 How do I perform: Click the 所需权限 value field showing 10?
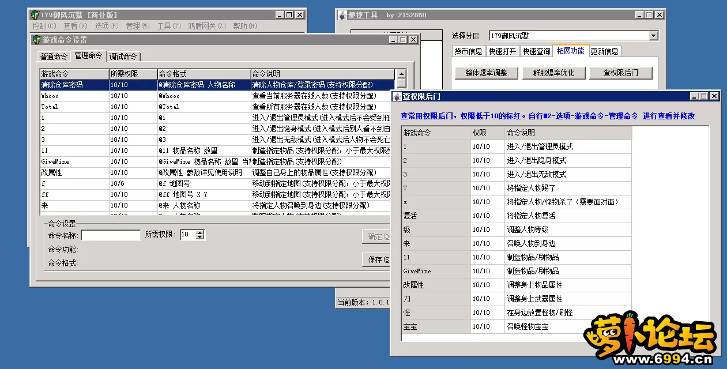188,235
